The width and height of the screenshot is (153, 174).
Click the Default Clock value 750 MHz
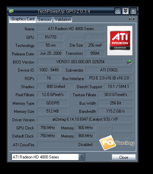click(48, 136)
